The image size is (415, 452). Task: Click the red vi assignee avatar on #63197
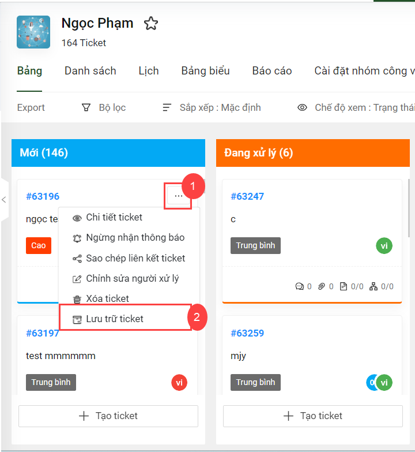pyautogui.click(x=179, y=383)
